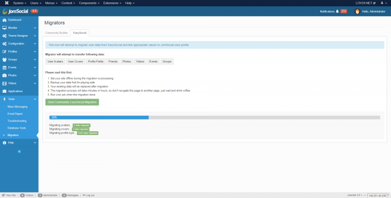391x198 pixels.
Task: Click the Applications briefcase icon
Action: point(4,91)
